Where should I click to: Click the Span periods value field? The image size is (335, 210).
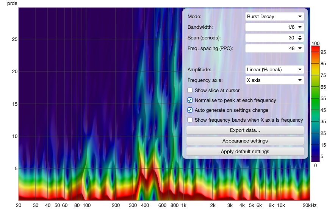[x=271, y=38]
